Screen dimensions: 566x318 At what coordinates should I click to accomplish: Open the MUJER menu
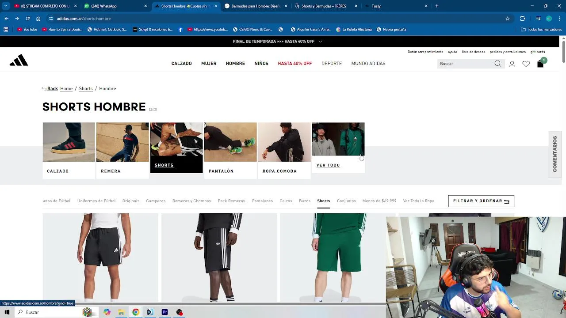[x=209, y=64]
